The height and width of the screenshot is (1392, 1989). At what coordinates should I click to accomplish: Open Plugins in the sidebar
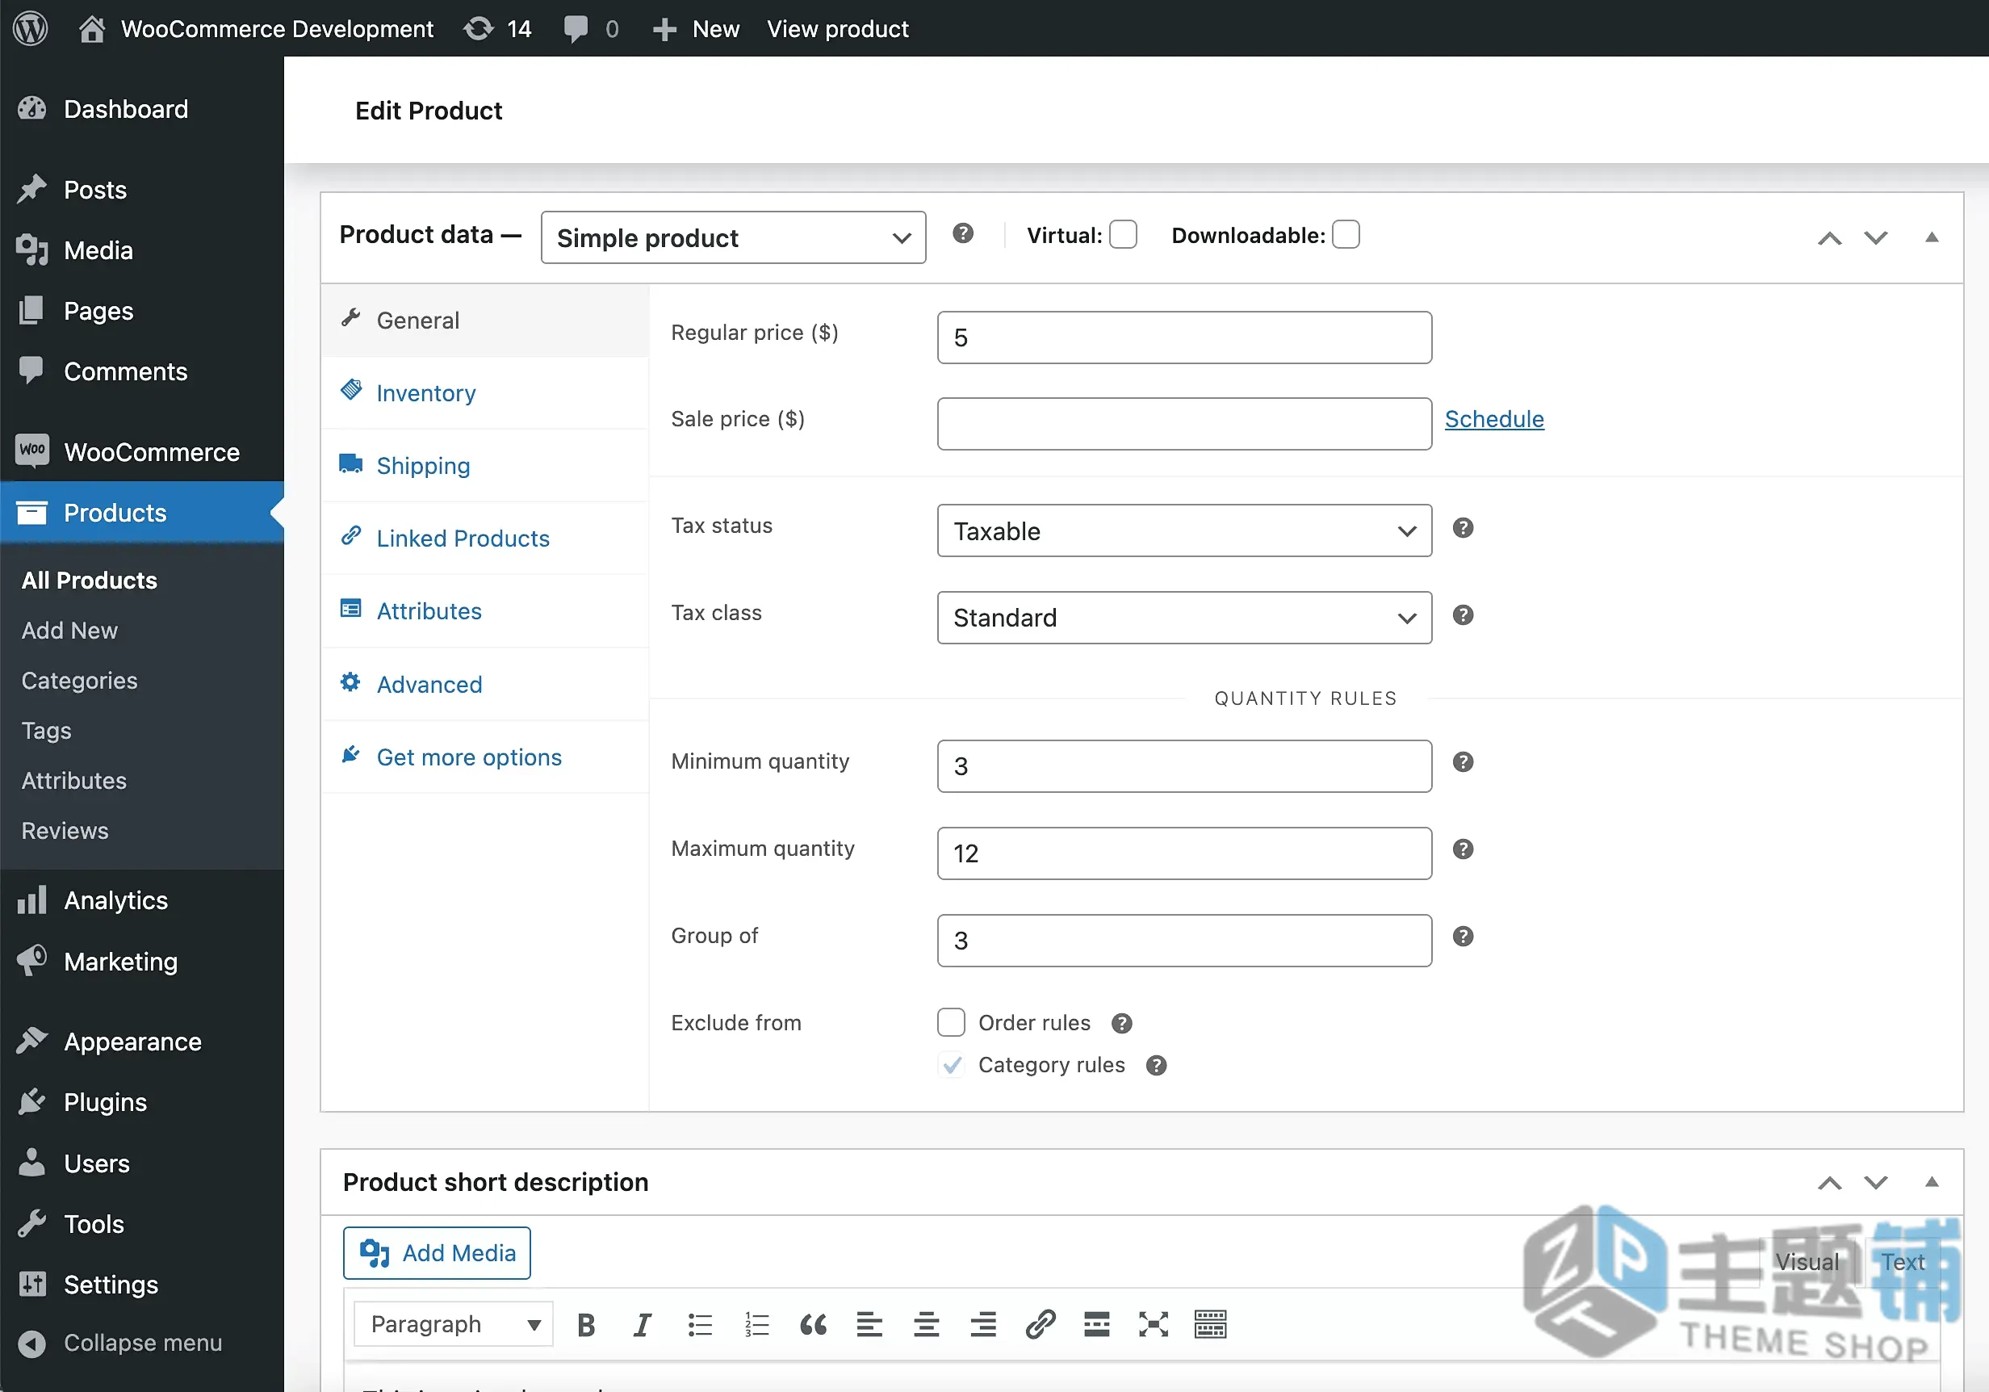[x=142, y=1102]
